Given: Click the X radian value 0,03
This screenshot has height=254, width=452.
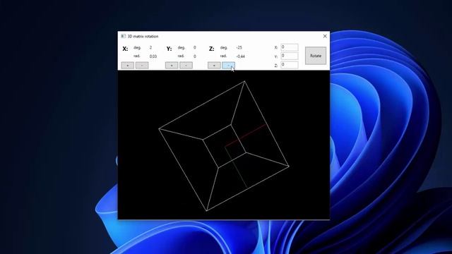Looking at the screenshot, I should click(x=153, y=56).
